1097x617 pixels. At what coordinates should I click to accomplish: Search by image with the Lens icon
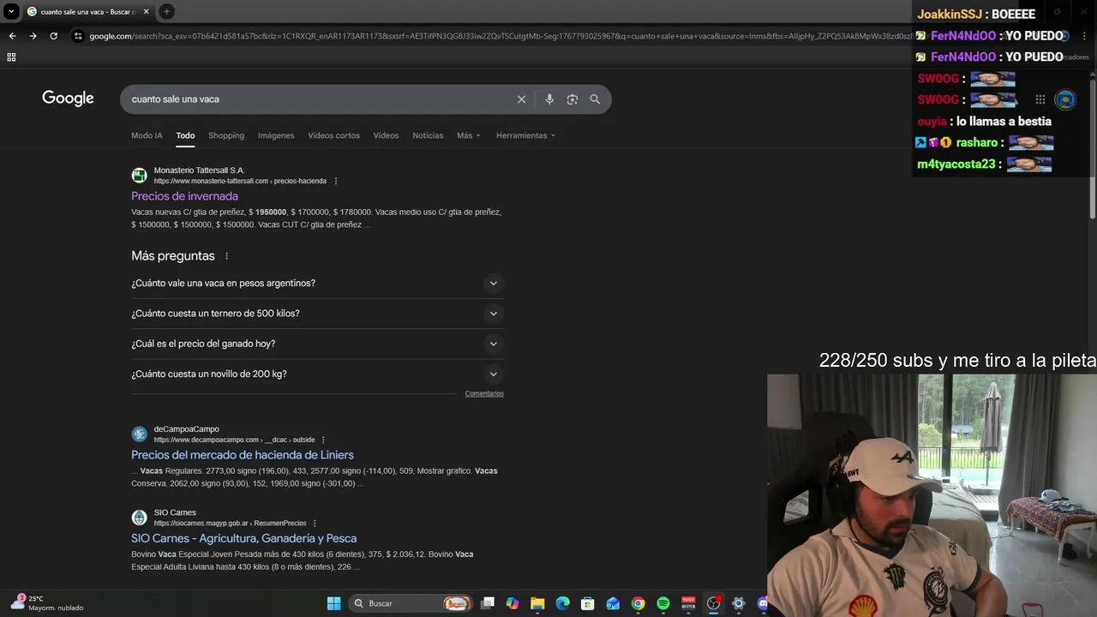572,99
